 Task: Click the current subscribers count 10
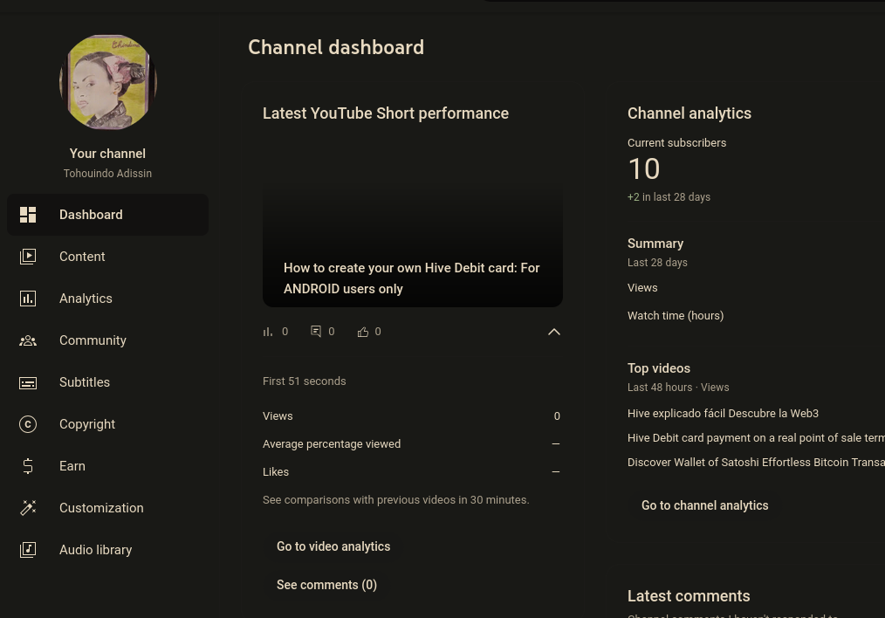[x=644, y=169]
